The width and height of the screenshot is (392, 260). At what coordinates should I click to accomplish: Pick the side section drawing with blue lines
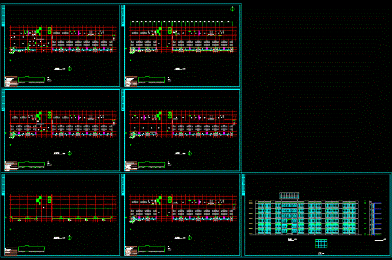[375, 218]
